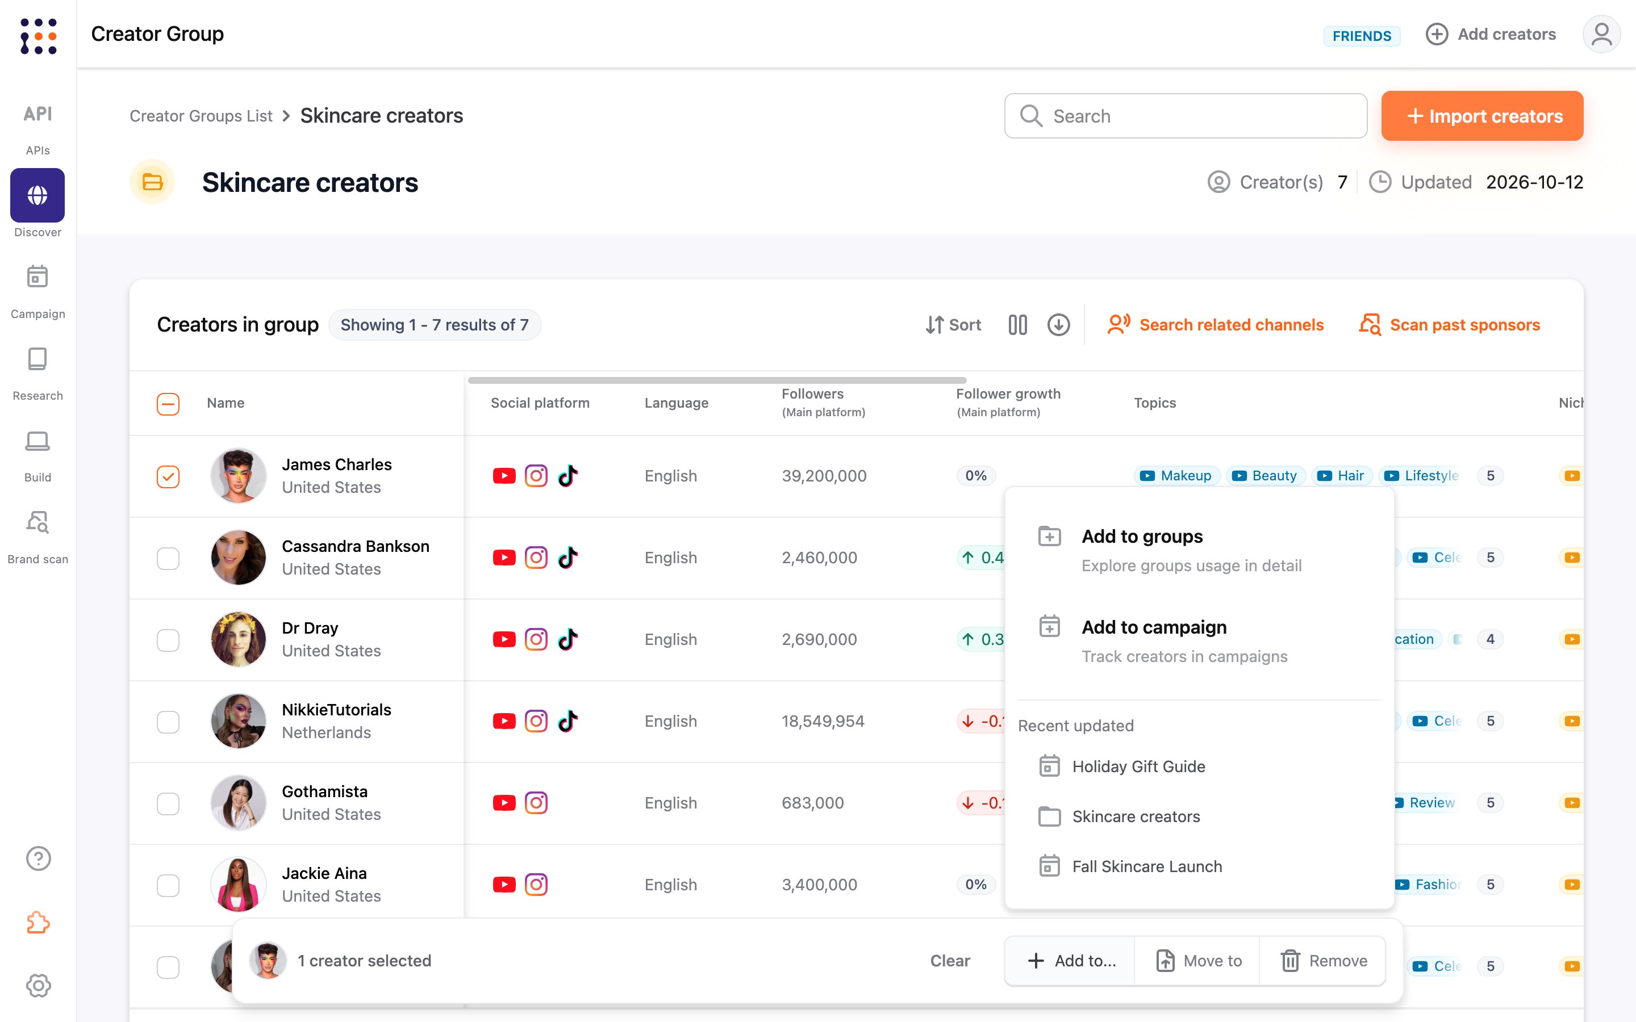Check the NikkieTutorials checkbox
This screenshot has width=1636, height=1022.
point(168,722)
